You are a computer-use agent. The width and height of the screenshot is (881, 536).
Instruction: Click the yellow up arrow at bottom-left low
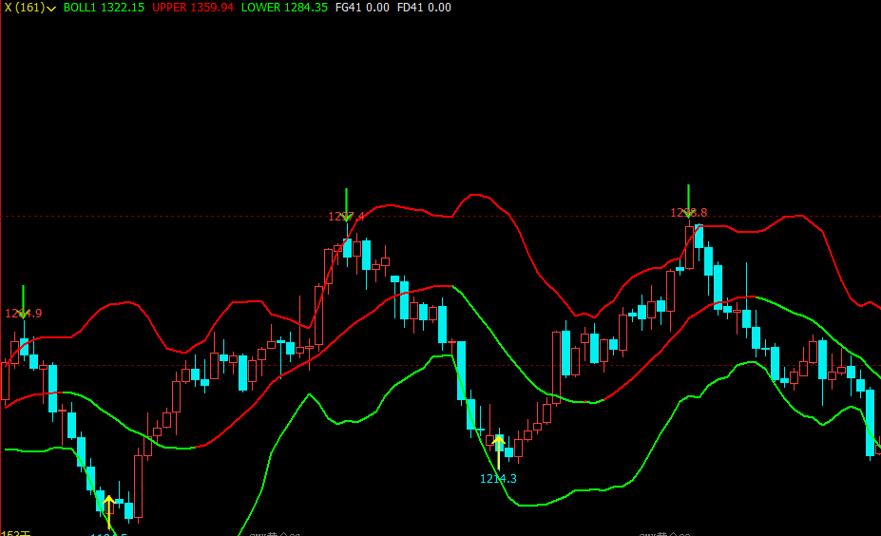109,512
